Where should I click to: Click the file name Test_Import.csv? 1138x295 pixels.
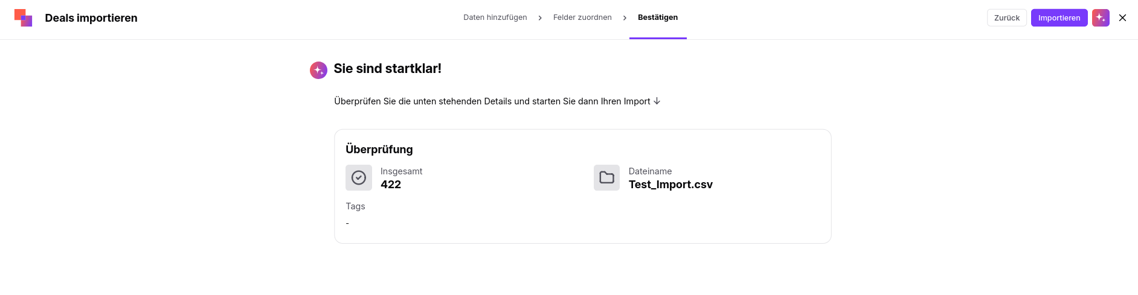(x=670, y=185)
